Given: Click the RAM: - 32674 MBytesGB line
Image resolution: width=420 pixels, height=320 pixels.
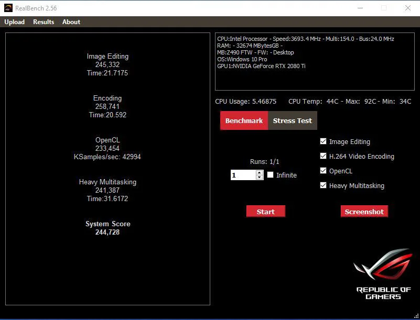Looking at the screenshot, I should pos(250,46).
